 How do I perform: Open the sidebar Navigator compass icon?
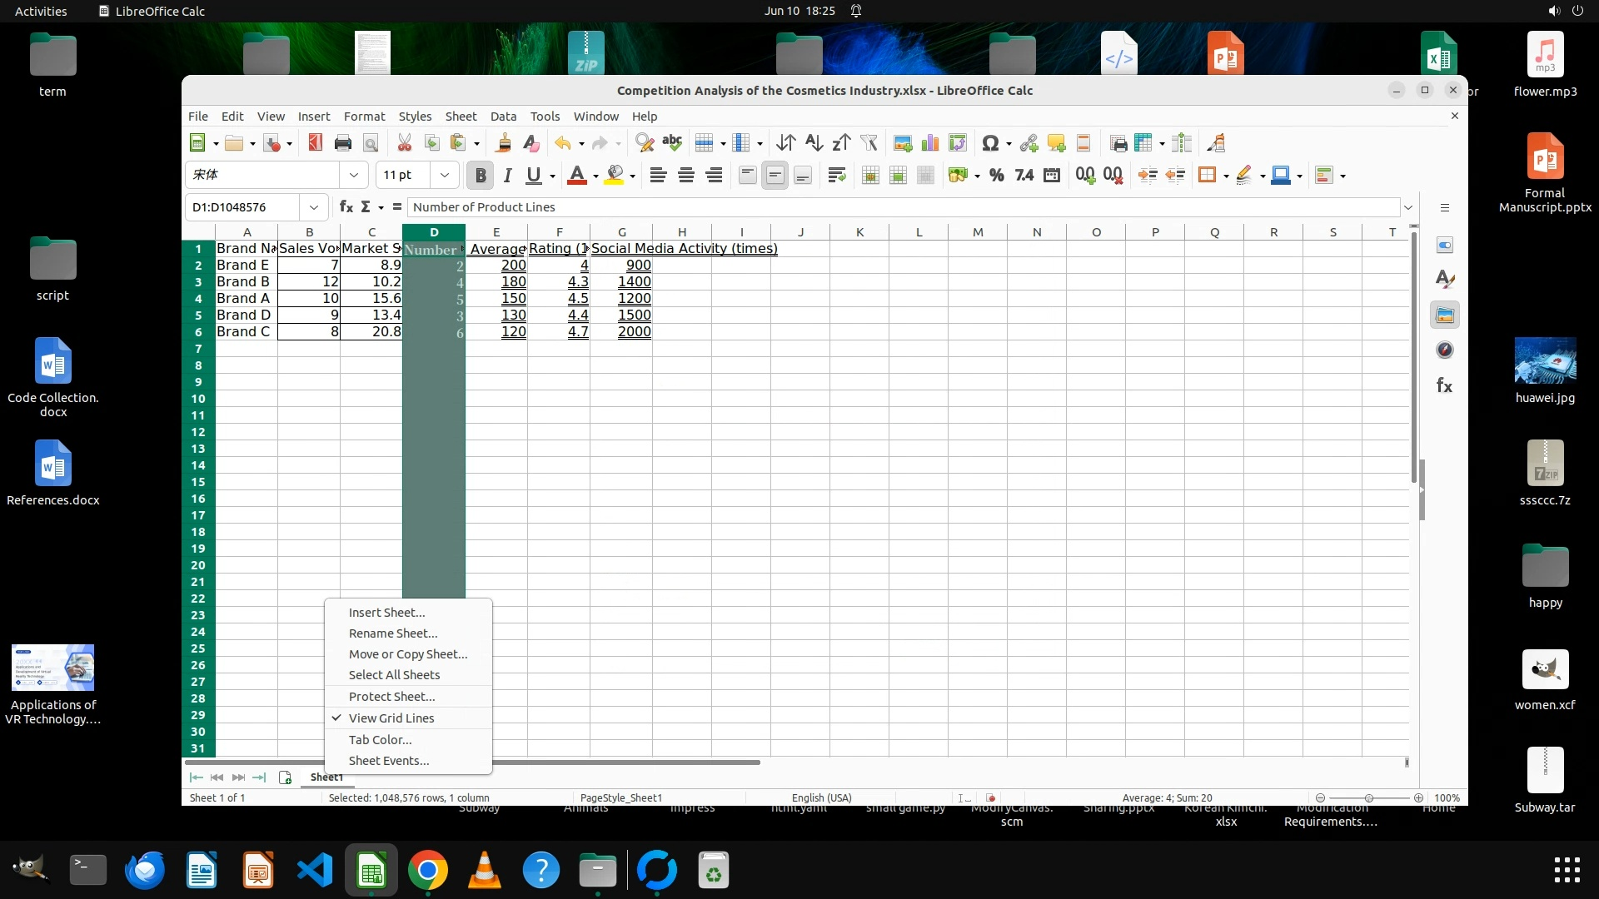click(x=1445, y=350)
